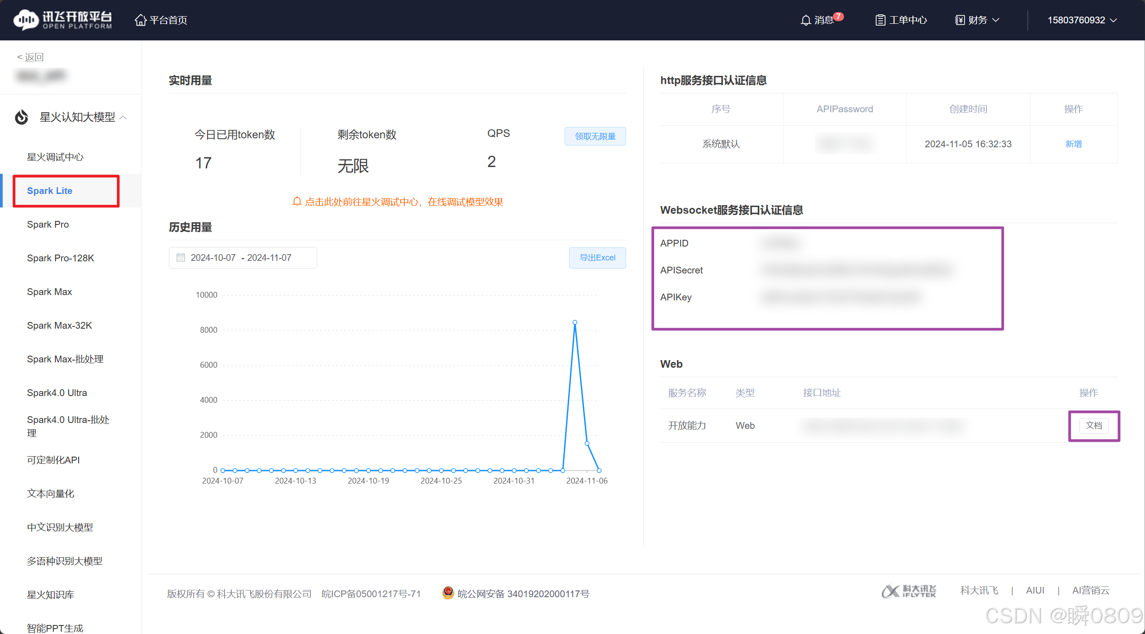
Task: Open 文本向量化 in sidebar
Action: coord(50,494)
